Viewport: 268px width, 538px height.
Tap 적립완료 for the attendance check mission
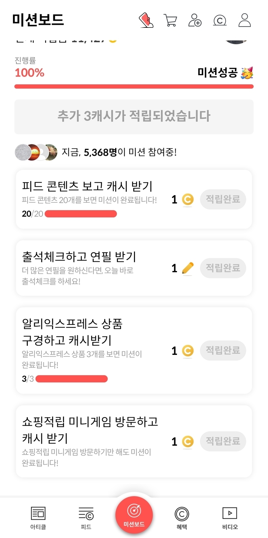223,268
